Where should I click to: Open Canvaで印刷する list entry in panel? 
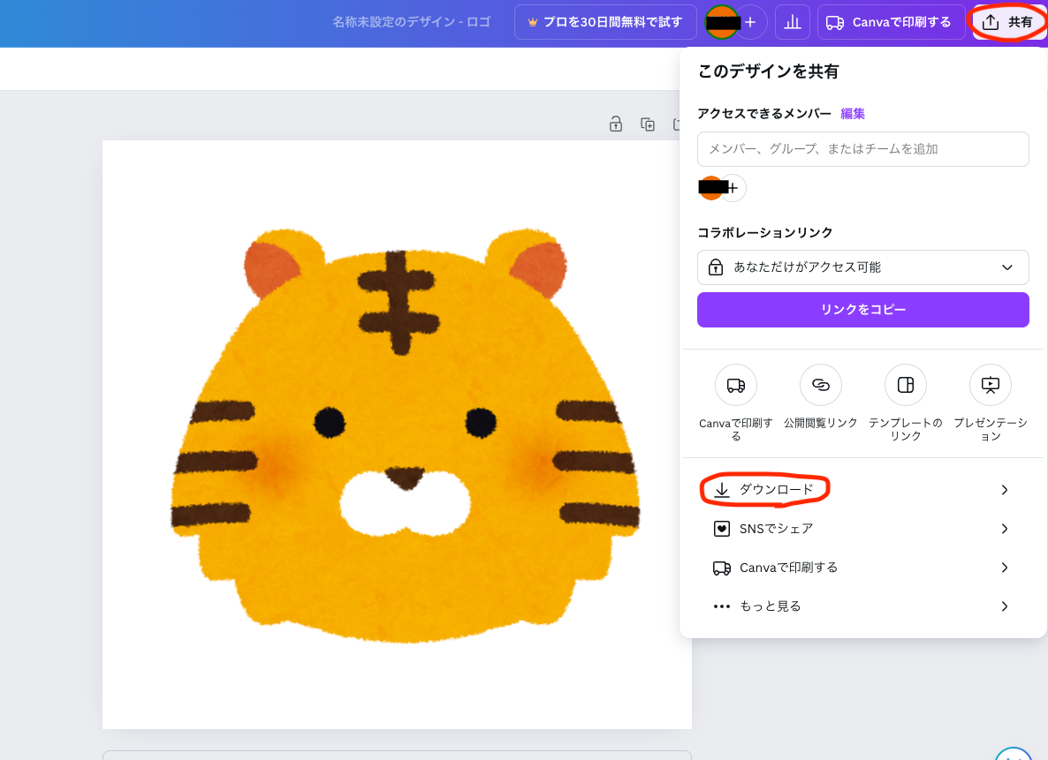(862, 568)
